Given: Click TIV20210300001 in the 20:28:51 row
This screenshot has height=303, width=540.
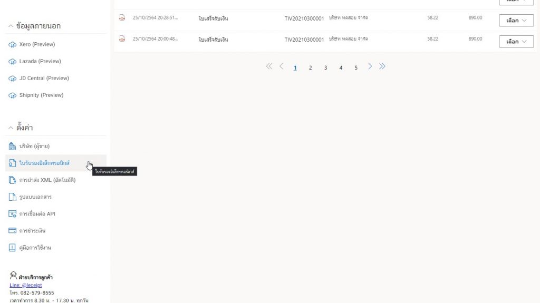Looking at the screenshot, I should point(304,18).
